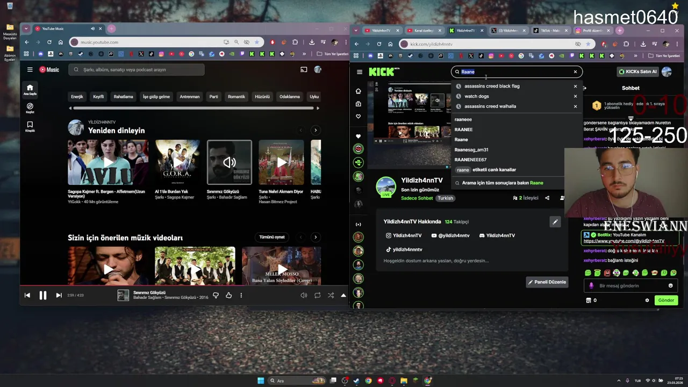
Task: Focus the YouTube Music search field
Action: click(137, 69)
